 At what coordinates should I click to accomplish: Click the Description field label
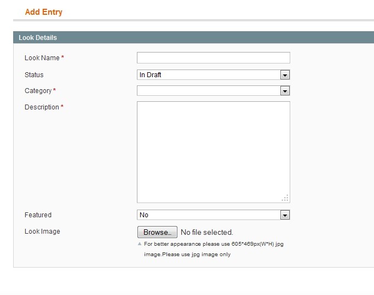click(42, 107)
